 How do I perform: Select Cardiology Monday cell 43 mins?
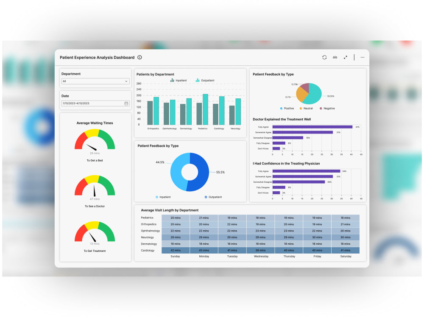[204, 251]
